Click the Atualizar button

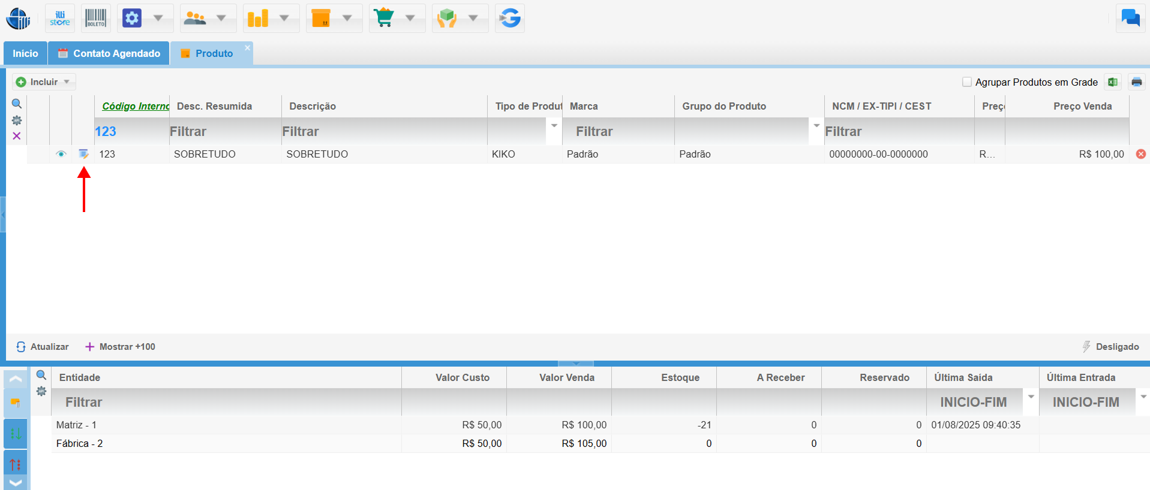point(43,347)
